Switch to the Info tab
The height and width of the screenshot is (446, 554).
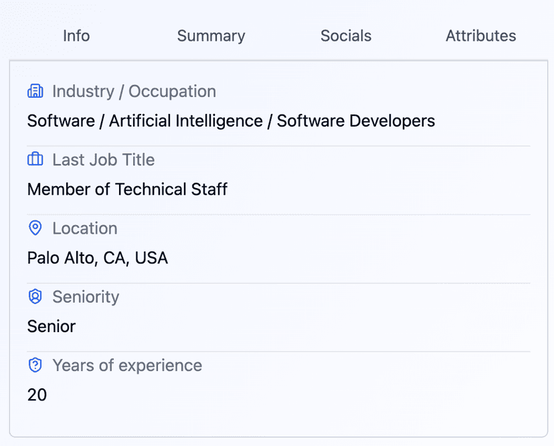(x=76, y=36)
